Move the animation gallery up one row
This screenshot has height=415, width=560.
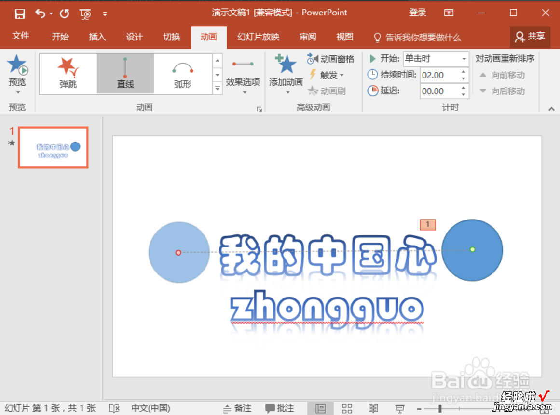pyautogui.click(x=218, y=61)
